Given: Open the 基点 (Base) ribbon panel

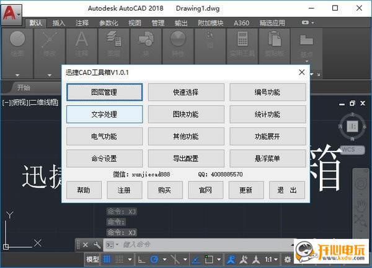Looking at the screenshot, I should click(306, 45).
